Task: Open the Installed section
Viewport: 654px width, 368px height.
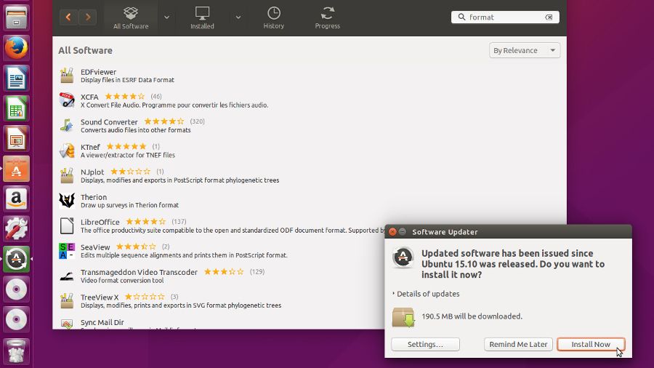Action: 202,18
